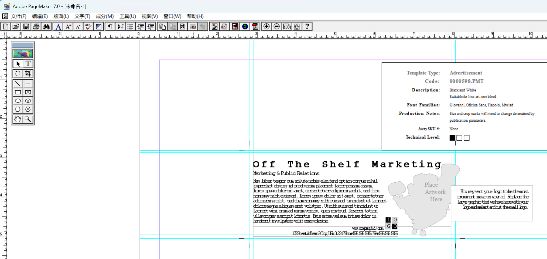Click the toolbox title bar
This screenshot has width=547, height=259.
tap(23, 45)
